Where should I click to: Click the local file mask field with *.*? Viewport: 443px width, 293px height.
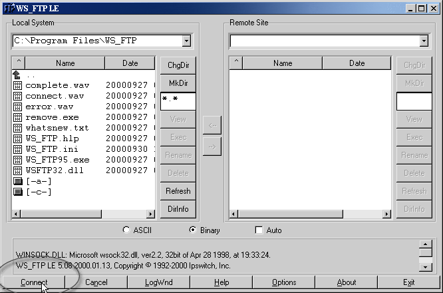178,101
